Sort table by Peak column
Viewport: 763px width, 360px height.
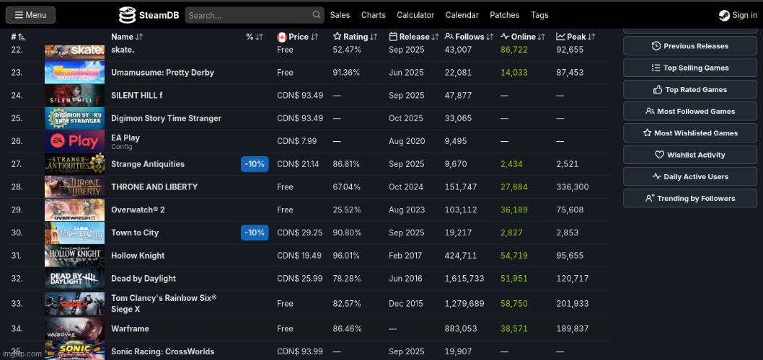576,37
